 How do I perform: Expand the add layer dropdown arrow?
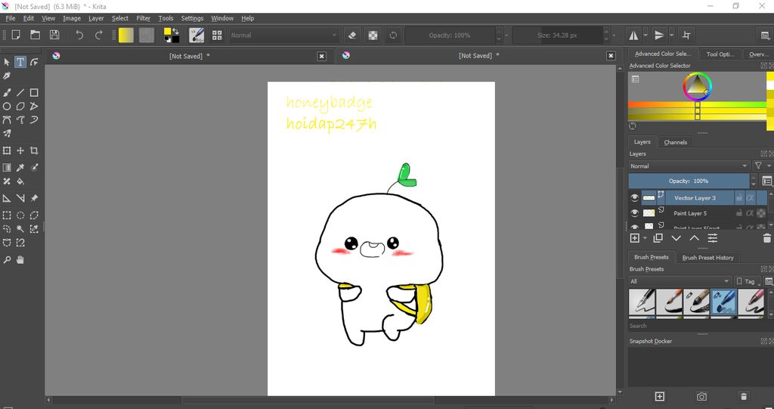[x=645, y=238]
